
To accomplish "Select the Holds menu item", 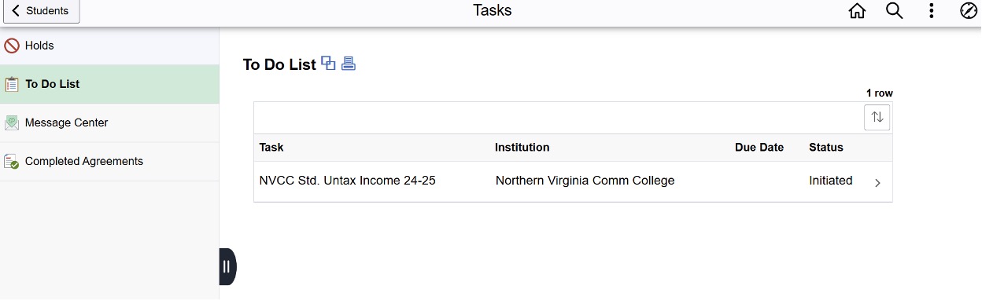I will 109,46.
